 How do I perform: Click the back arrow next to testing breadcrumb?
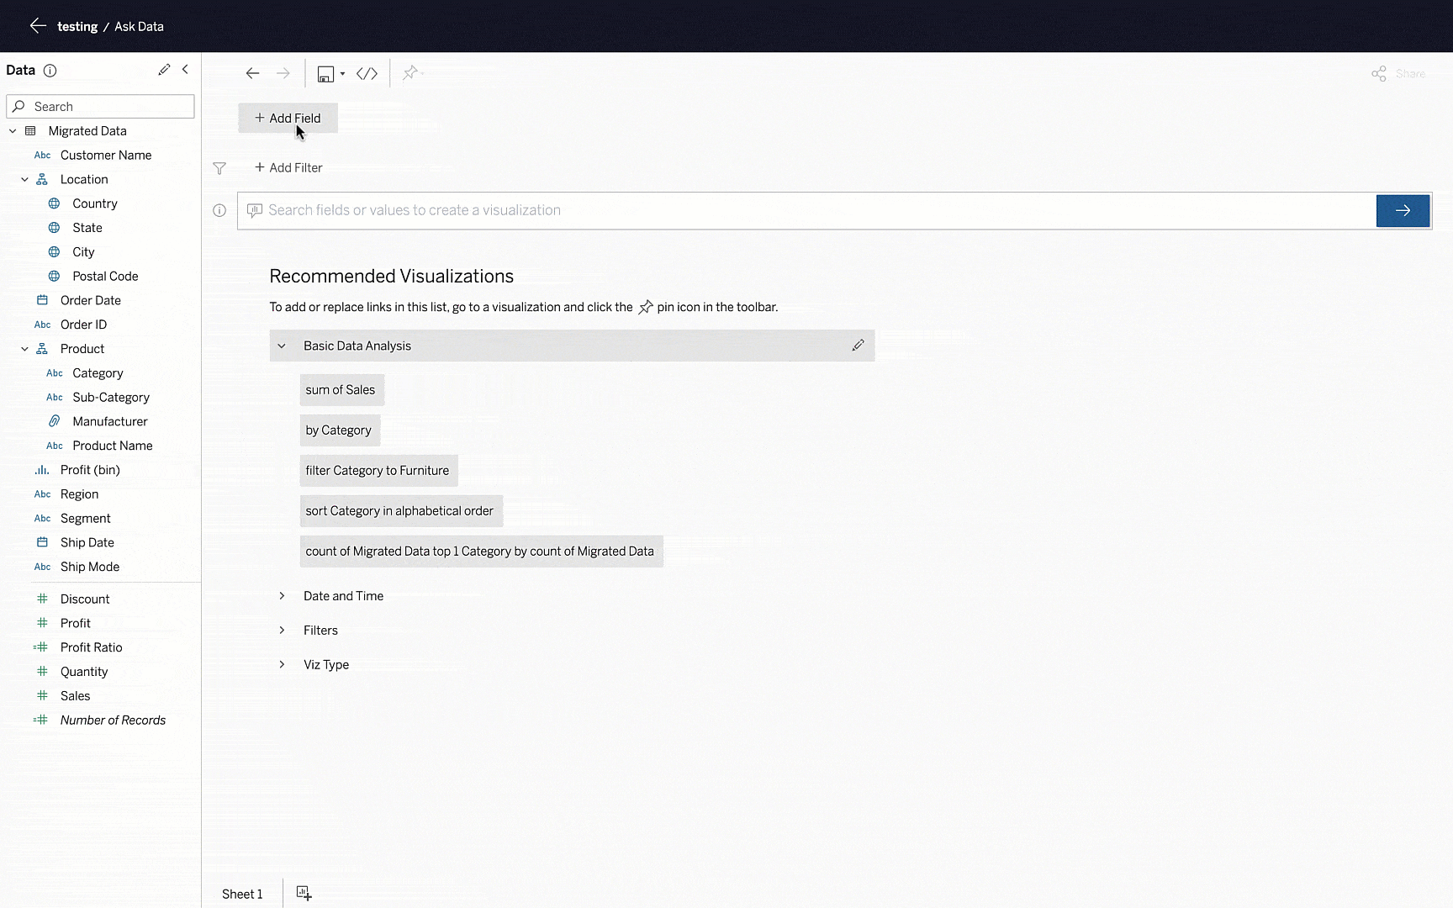click(37, 26)
